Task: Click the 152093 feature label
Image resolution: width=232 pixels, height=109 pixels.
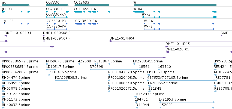Action: pyautogui.click(x=166, y=105)
